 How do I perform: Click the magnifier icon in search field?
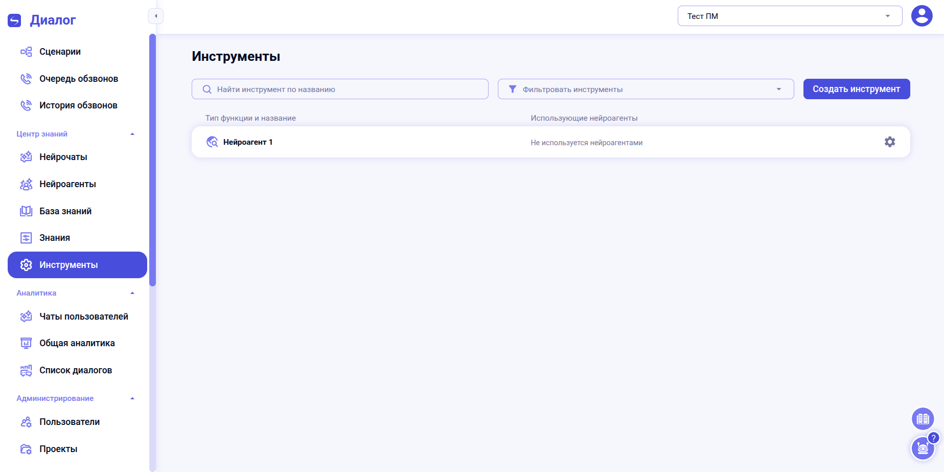[207, 89]
